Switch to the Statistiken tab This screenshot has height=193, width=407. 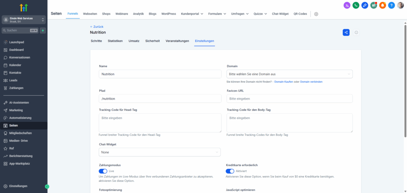pyautogui.click(x=115, y=41)
